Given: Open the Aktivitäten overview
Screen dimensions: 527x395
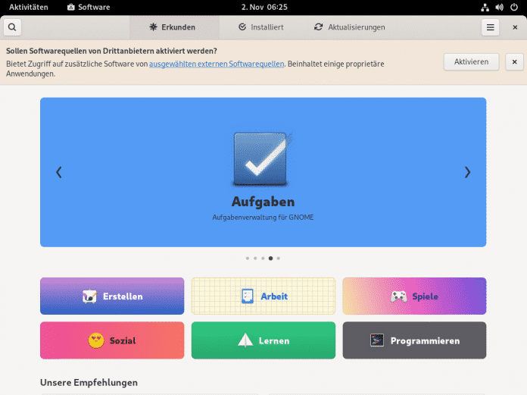Looking at the screenshot, I should point(28,7).
